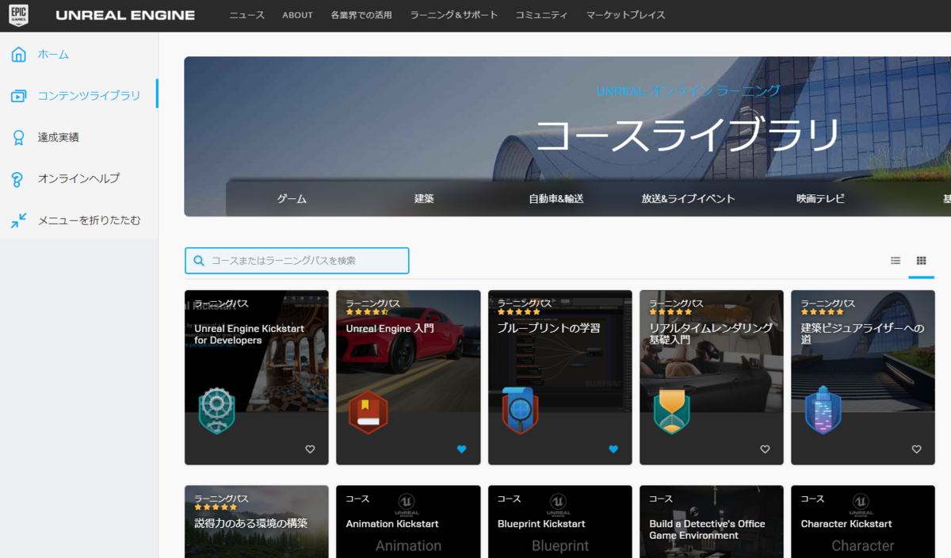Open the Unreal Engine 入門 card thumbnail
Screen dimensions: 951x558
point(408,352)
